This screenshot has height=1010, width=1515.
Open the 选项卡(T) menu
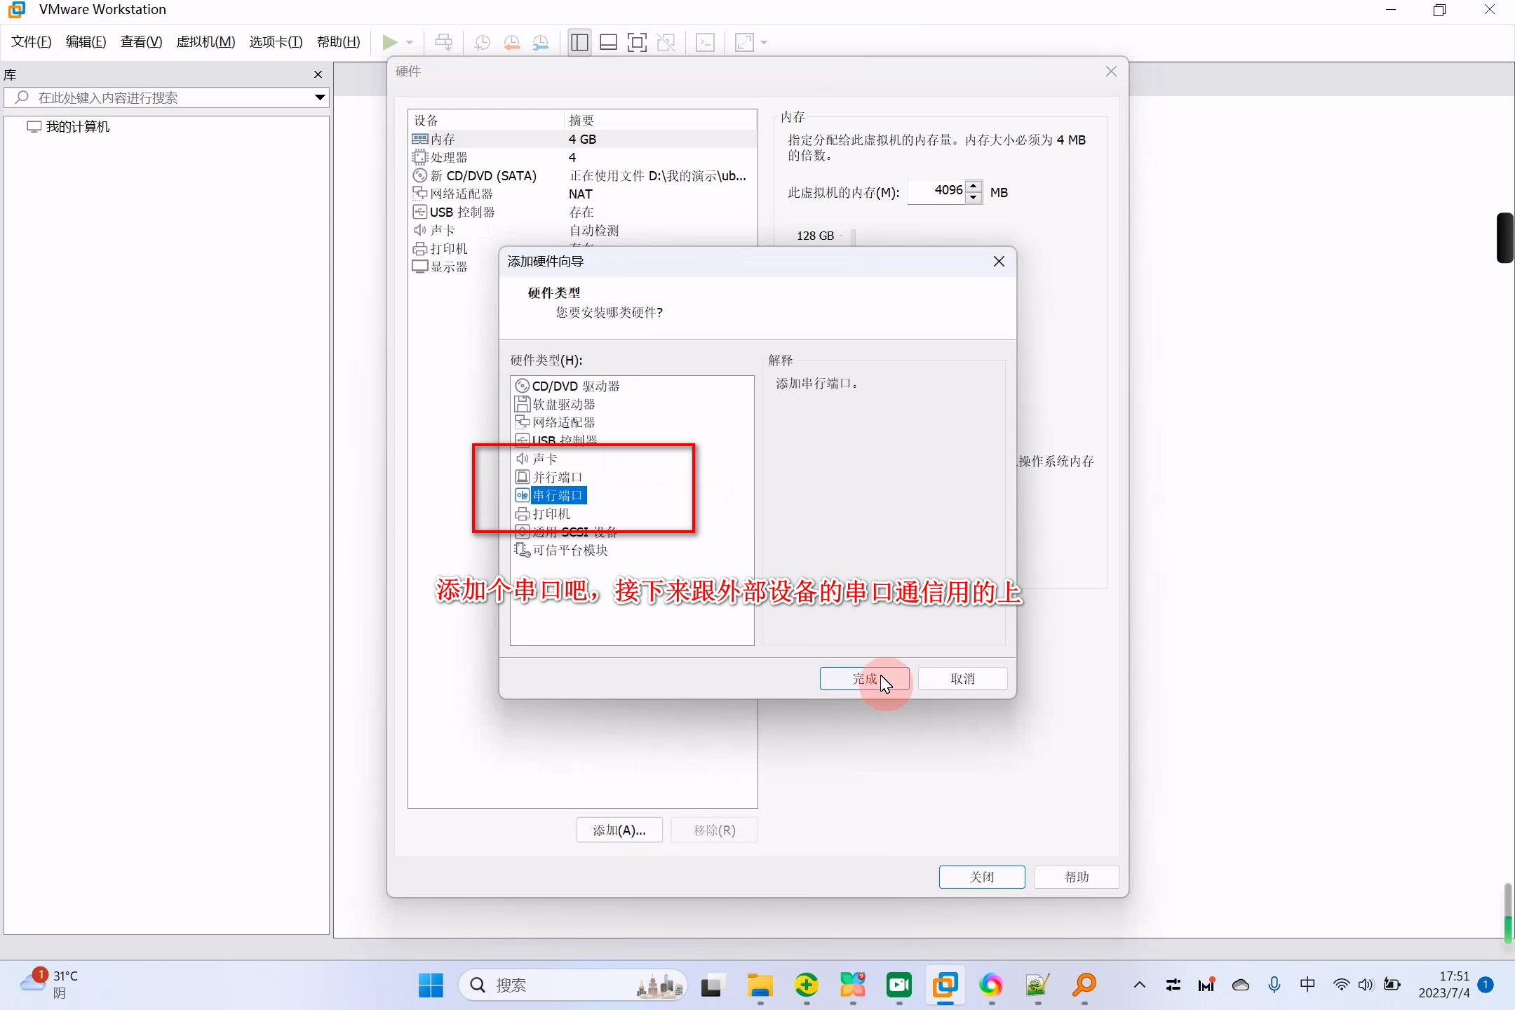[x=276, y=42]
